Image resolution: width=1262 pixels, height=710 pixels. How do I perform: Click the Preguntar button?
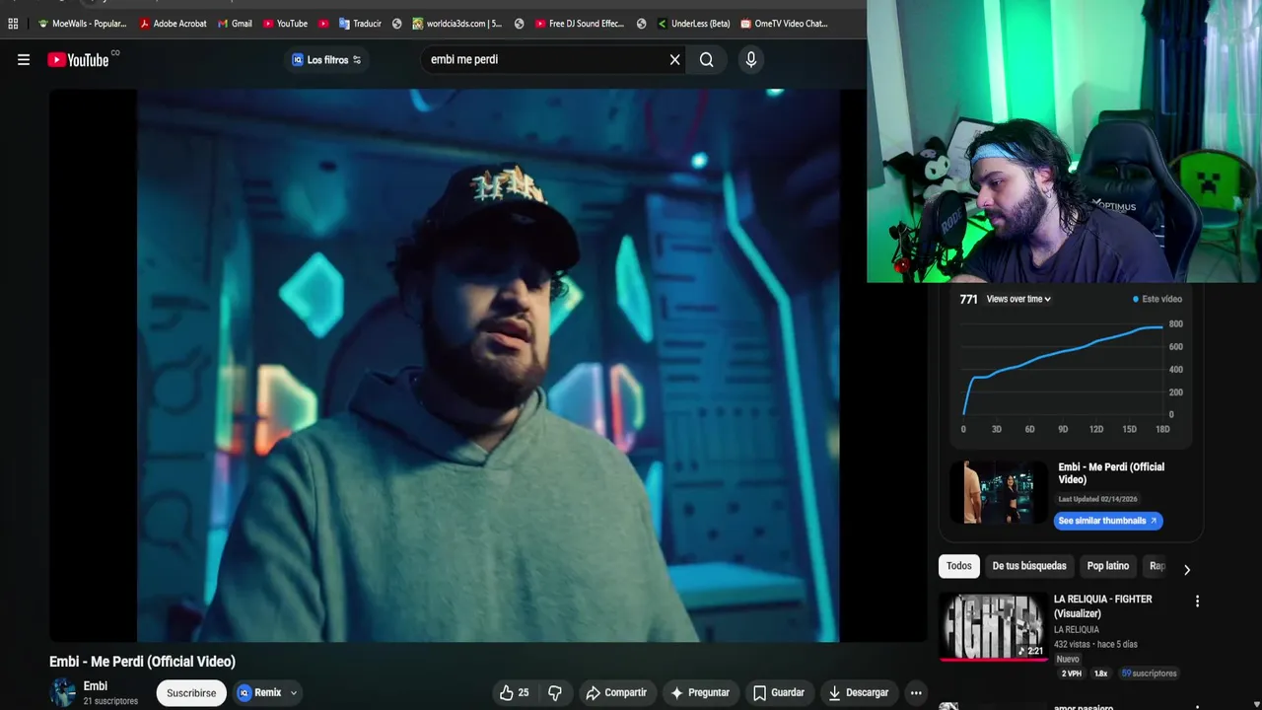click(x=700, y=693)
